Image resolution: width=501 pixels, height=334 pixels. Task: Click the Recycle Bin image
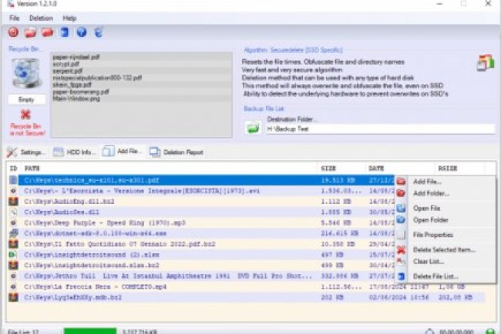point(26,73)
